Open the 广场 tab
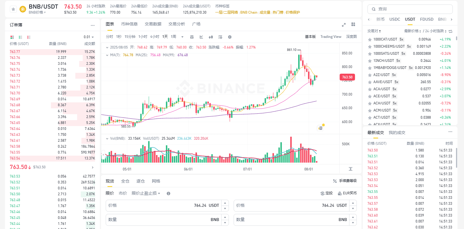 196,24
